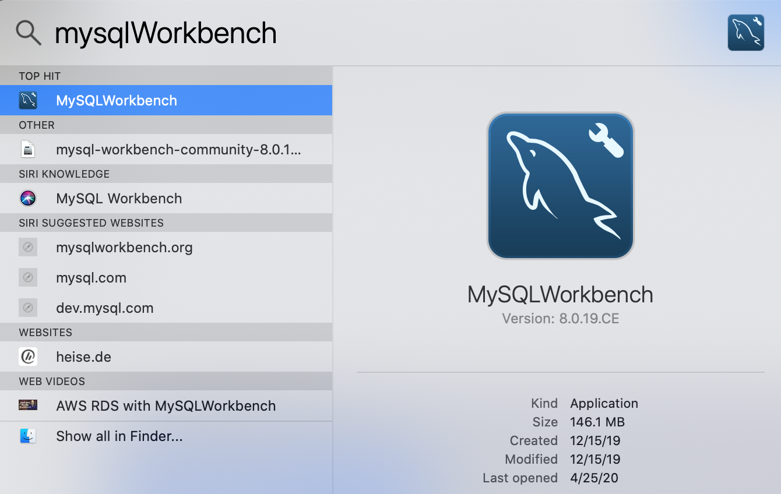Click the Siri icon beside MySQL Workbench knowledge entry
This screenshot has width=781, height=494.
28,198
